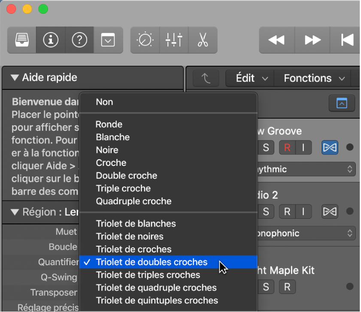Solo the Audio 2 track
Screen dimensions: 361x312
click(x=265, y=211)
